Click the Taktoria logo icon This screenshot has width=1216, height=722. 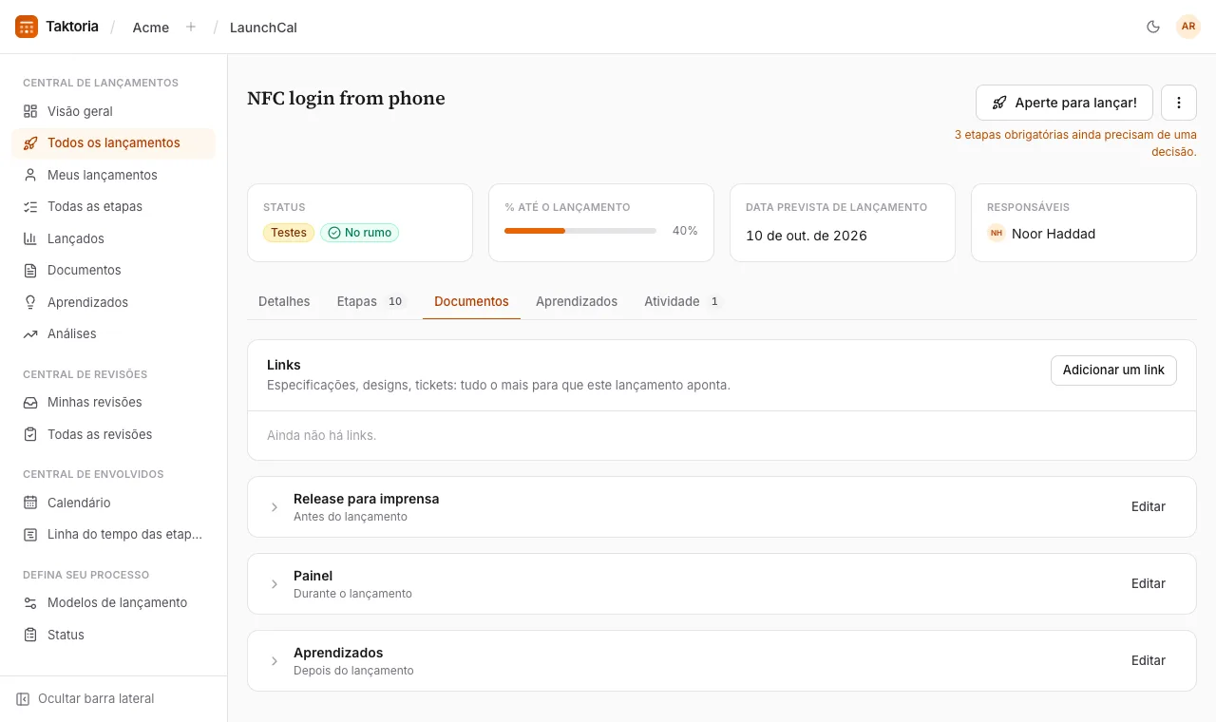pos(27,27)
